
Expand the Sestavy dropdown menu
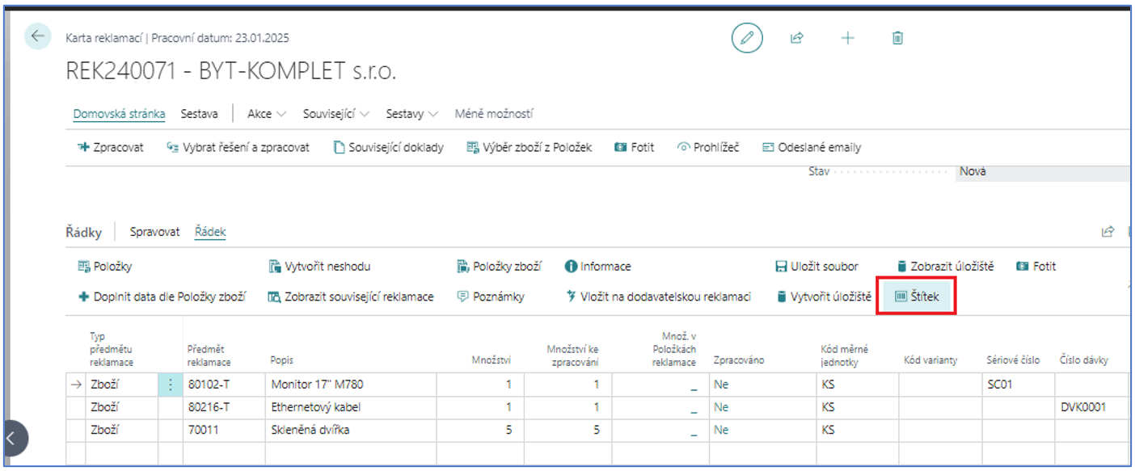412,114
